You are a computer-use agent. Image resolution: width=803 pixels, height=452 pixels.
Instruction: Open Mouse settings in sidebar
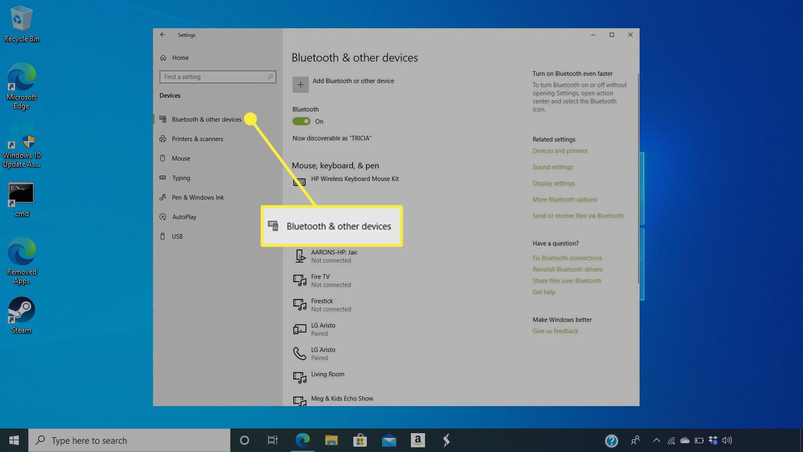click(175, 158)
